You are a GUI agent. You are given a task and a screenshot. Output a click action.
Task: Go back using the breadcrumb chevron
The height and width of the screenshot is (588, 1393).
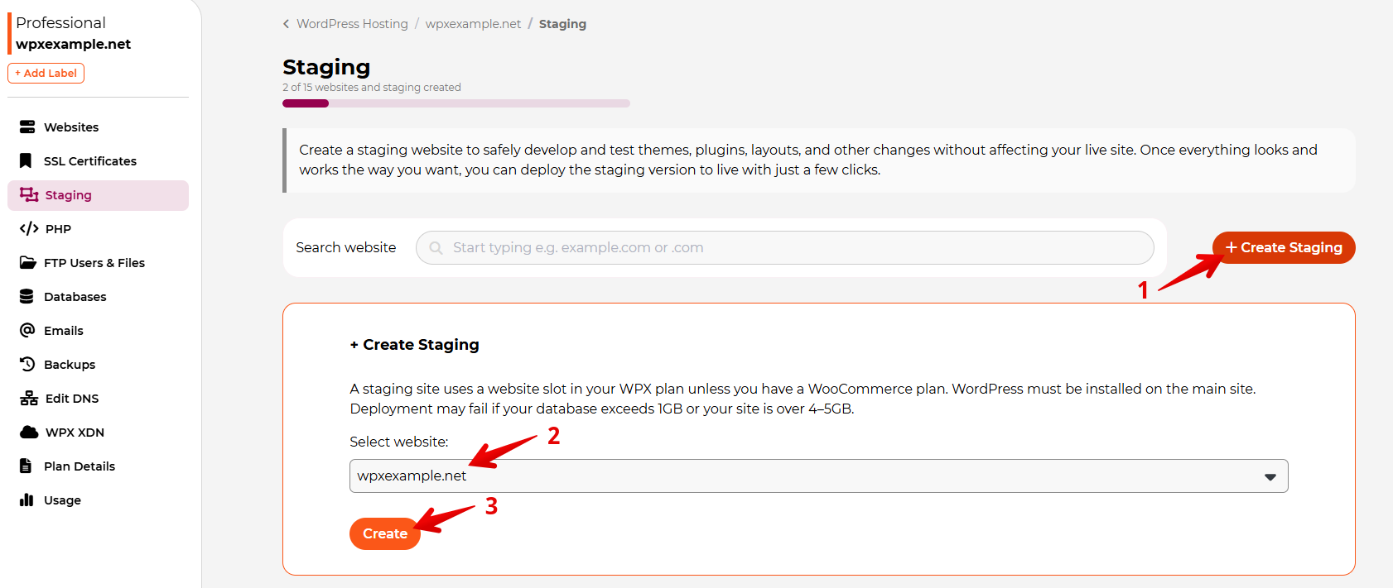(x=287, y=24)
